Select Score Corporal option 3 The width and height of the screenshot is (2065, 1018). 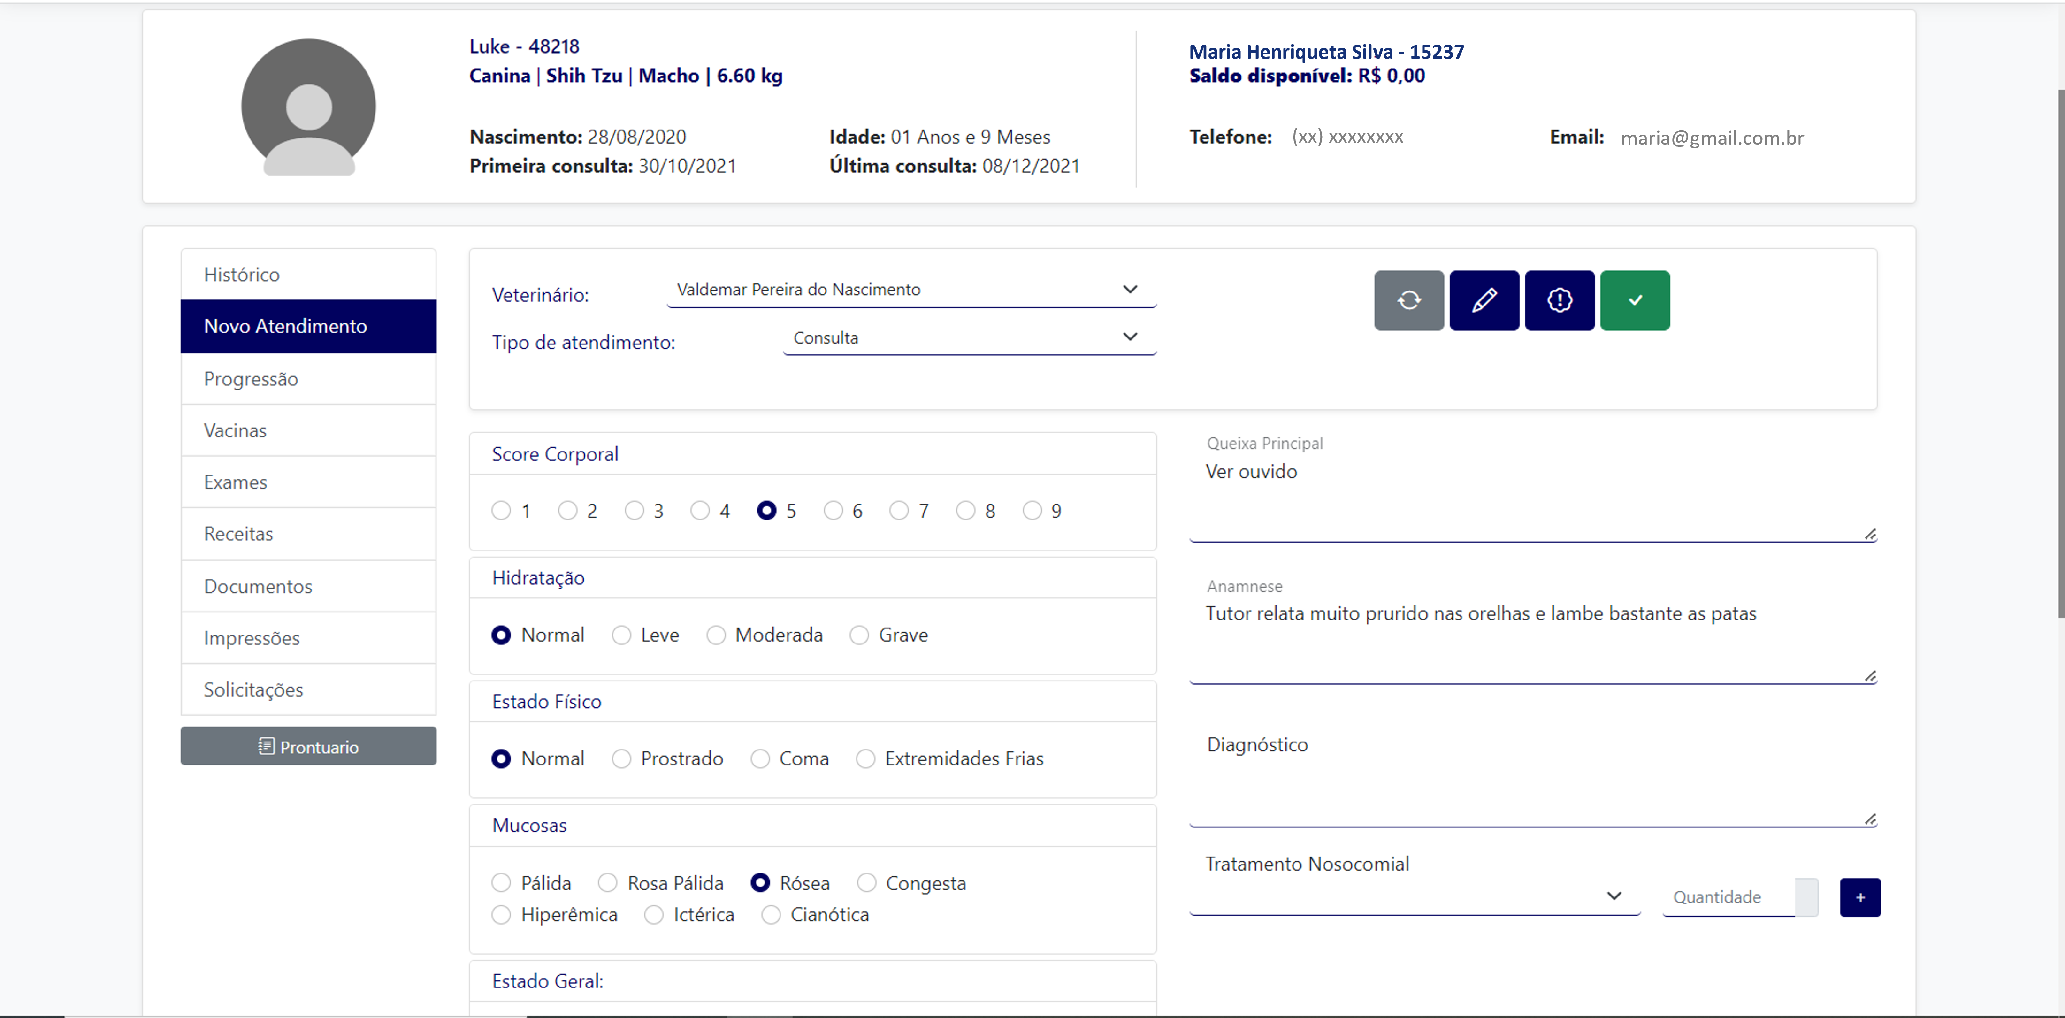634,511
